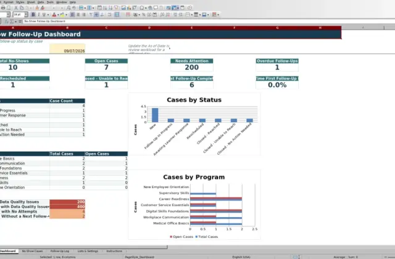Open the background color dropdown arrow

tap(66, 15)
